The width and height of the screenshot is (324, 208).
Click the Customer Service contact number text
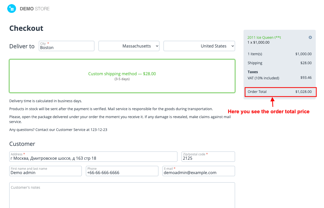click(99, 130)
